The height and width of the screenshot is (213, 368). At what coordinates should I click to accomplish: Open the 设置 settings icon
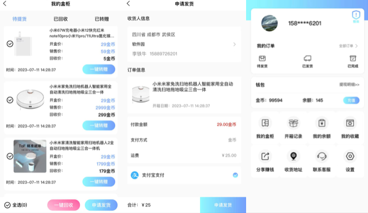coord(350,156)
